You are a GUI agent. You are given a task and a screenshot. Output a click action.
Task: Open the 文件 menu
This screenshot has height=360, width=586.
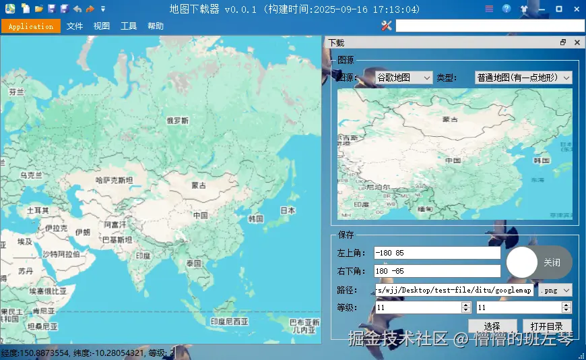(75, 26)
